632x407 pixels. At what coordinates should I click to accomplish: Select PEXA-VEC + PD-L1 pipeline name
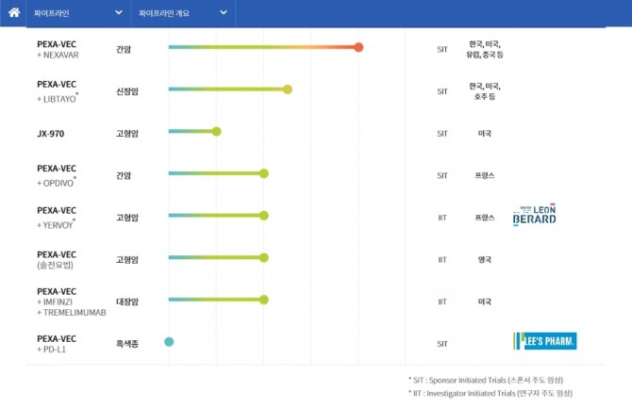(57, 344)
